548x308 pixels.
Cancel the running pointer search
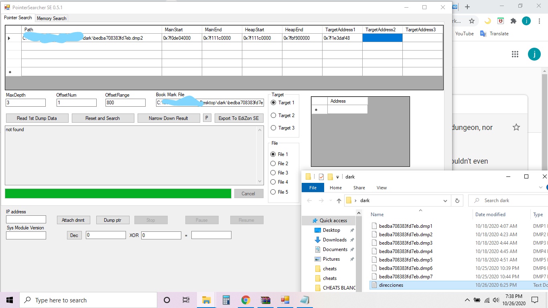coord(248,194)
